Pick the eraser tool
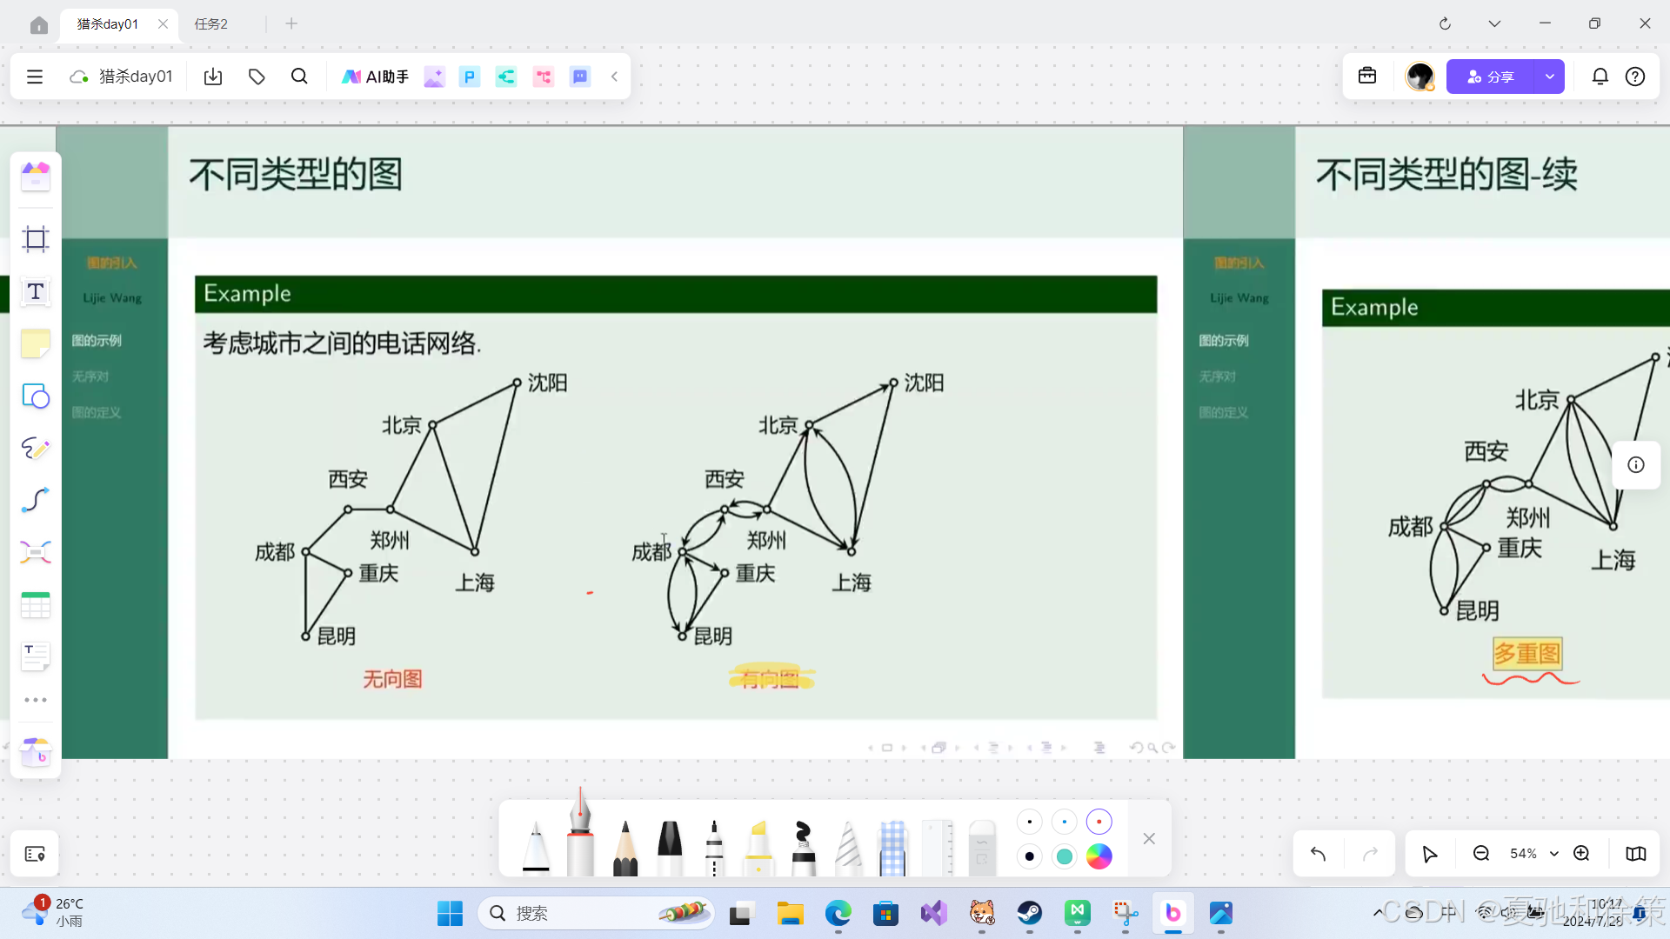Screen dimensions: 1670x939 pyautogui.click(x=981, y=847)
